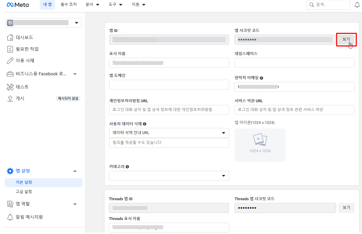Image resolution: width=362 pixels, height=234 pixels.
Task: Open 이용 사례 in the sidebar
Action: tap(25, 60)
